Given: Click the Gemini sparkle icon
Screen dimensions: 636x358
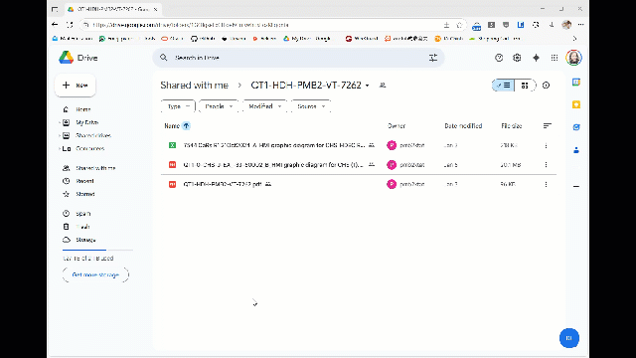Looking at the screenshot, I should coord(536,58).
